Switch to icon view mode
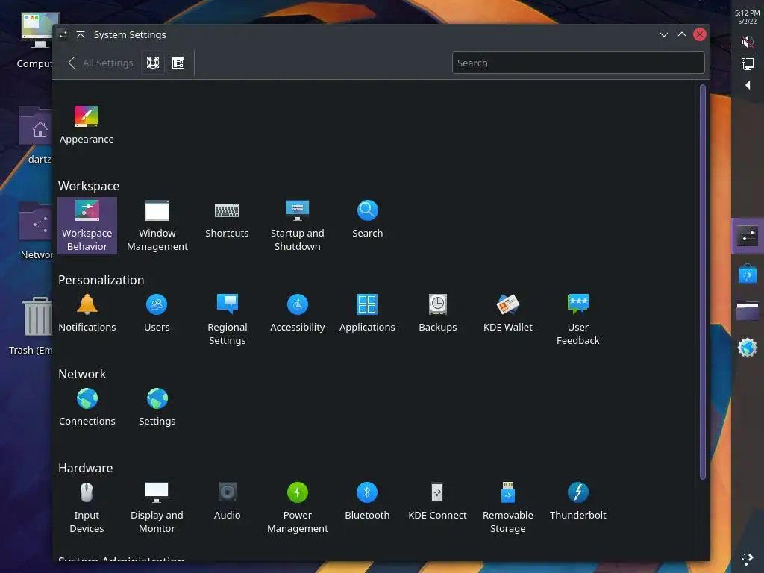This screenshot has height=573, width=764. (153, 63)
